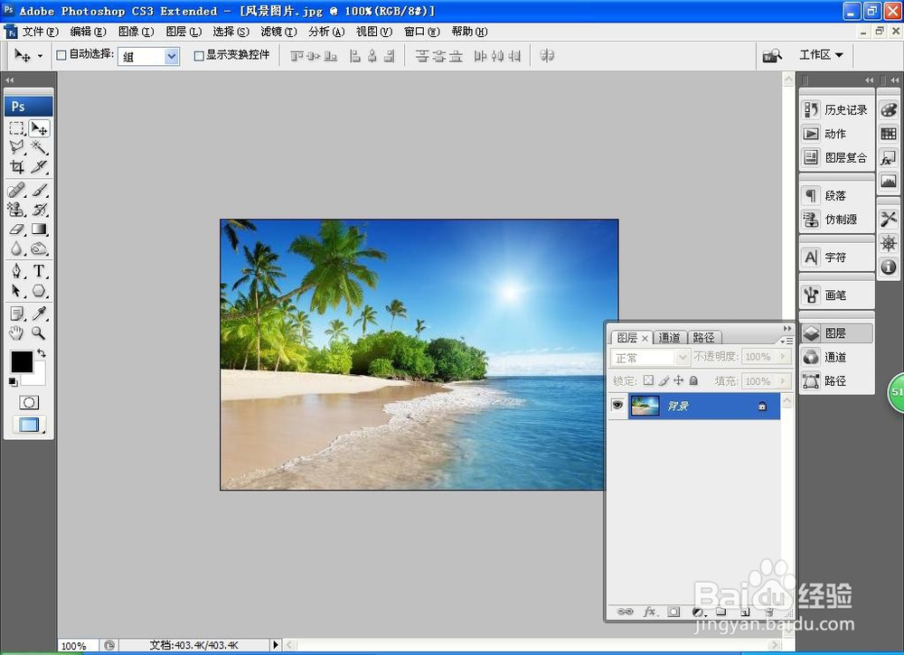Toggle lock transparent pixels
Image resolution: width=904 pixels, height=655 pixels.
648,380
